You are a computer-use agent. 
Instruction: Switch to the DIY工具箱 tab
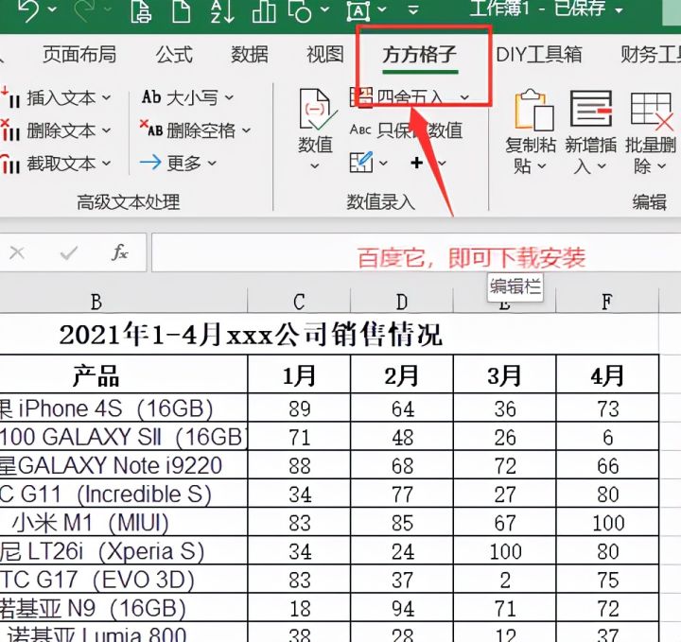(x=538, y=55)
